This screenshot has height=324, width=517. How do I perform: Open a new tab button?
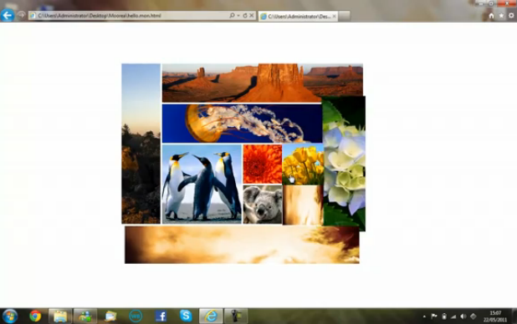tap(344, 16)
